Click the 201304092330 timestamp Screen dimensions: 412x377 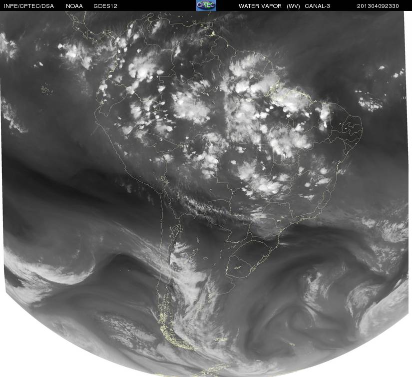pos(378,6)
